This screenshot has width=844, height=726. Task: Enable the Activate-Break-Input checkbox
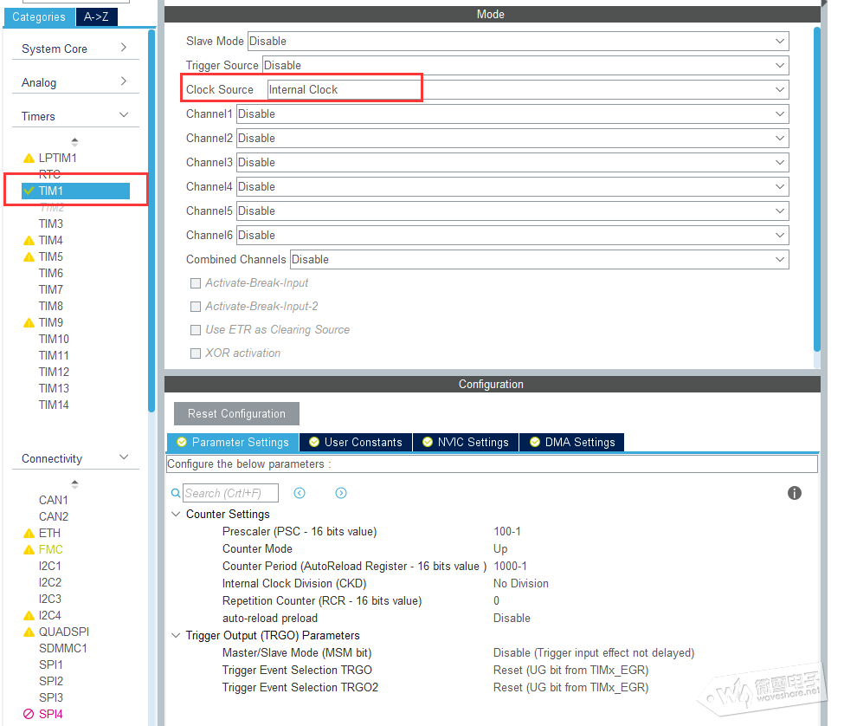pyautogui.click(x=196, y=283)
